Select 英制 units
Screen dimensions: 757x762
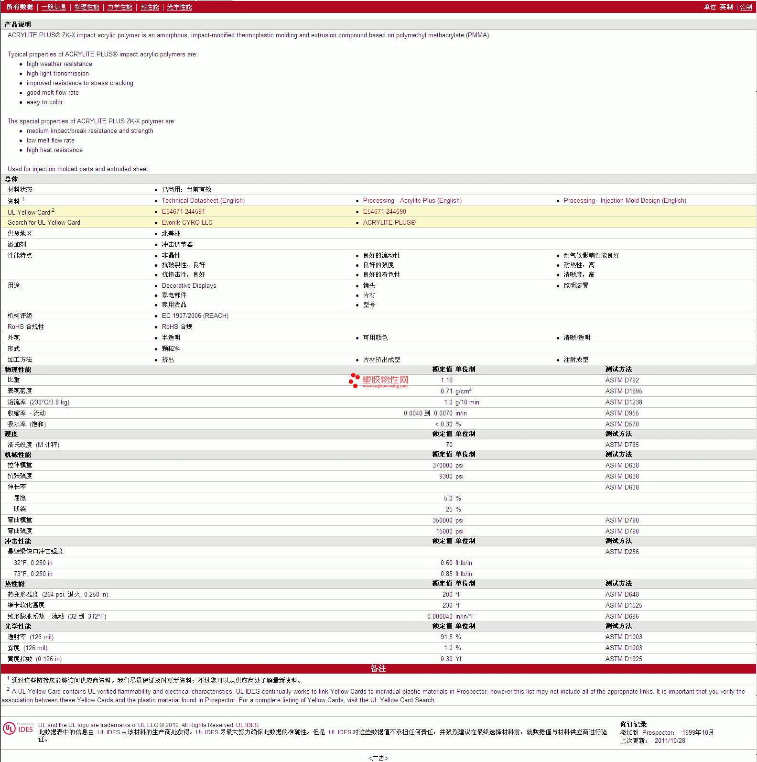point(726,7)
